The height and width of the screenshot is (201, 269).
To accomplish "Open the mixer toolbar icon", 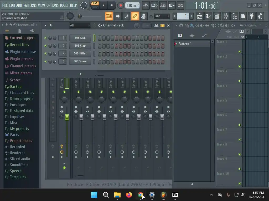I will [x=226, y=16].
